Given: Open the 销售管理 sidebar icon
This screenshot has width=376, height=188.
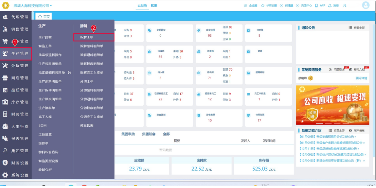Looking at the screenshot, I should tap(5, 29).
